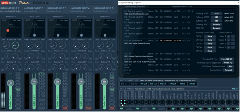Enable A1 routing on Hardware Input 1
Viewport: 240px width, 112px height.
(x=18, y=74)
